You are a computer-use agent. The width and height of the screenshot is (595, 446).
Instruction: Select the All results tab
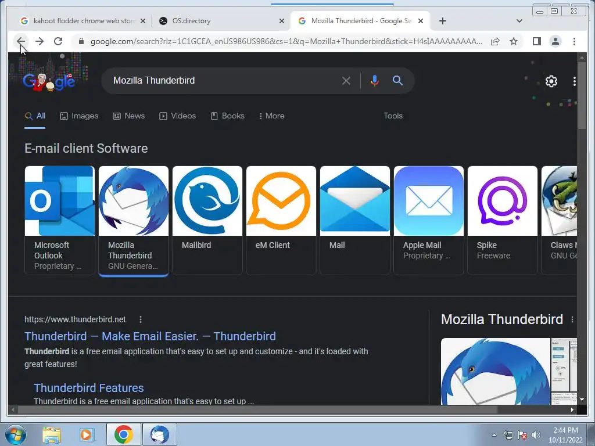35,116
